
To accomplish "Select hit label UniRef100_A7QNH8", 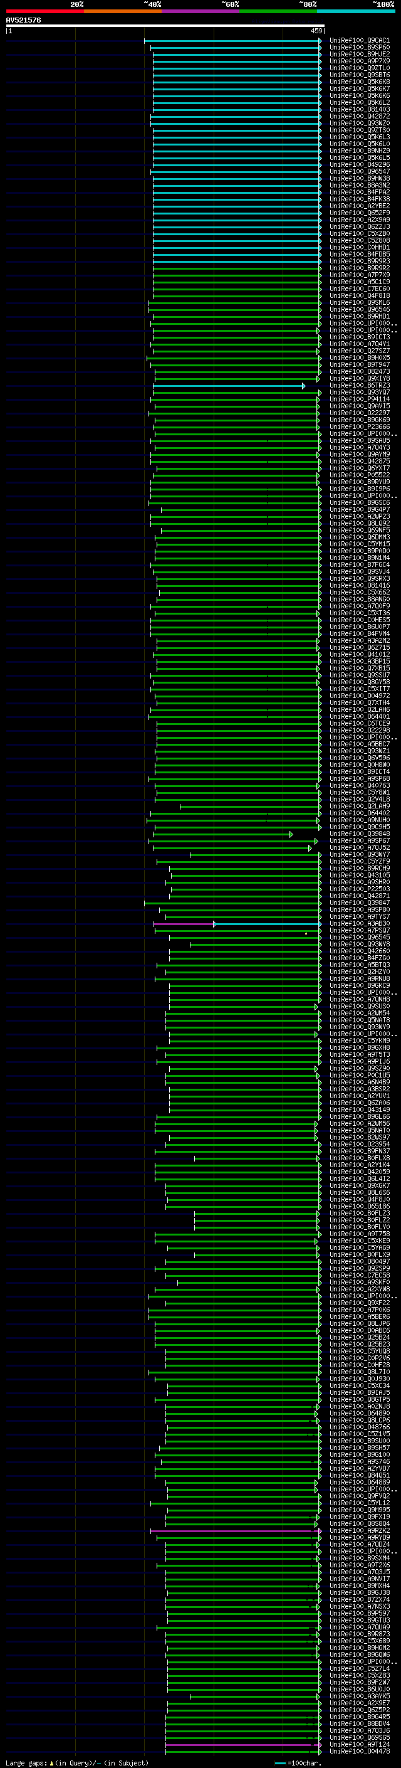I will click(x=359, y=999).
